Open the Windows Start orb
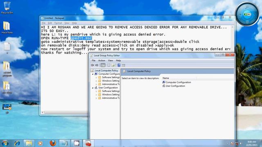The height and width of the screenshot is (147, 262). 5,143
